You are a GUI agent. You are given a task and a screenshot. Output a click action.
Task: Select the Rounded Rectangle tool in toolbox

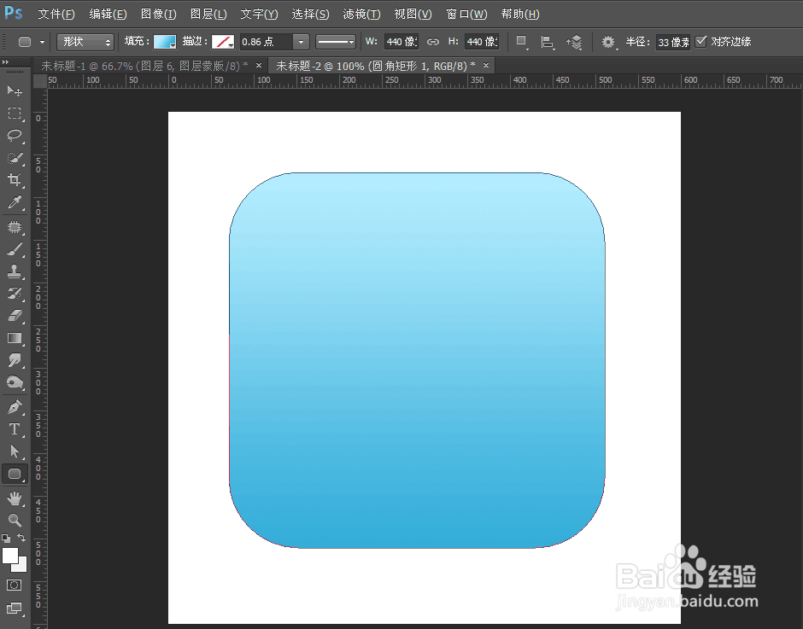click(15, 474)
